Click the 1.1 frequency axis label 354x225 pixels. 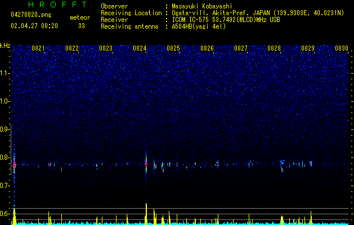(x=5, y=73)
